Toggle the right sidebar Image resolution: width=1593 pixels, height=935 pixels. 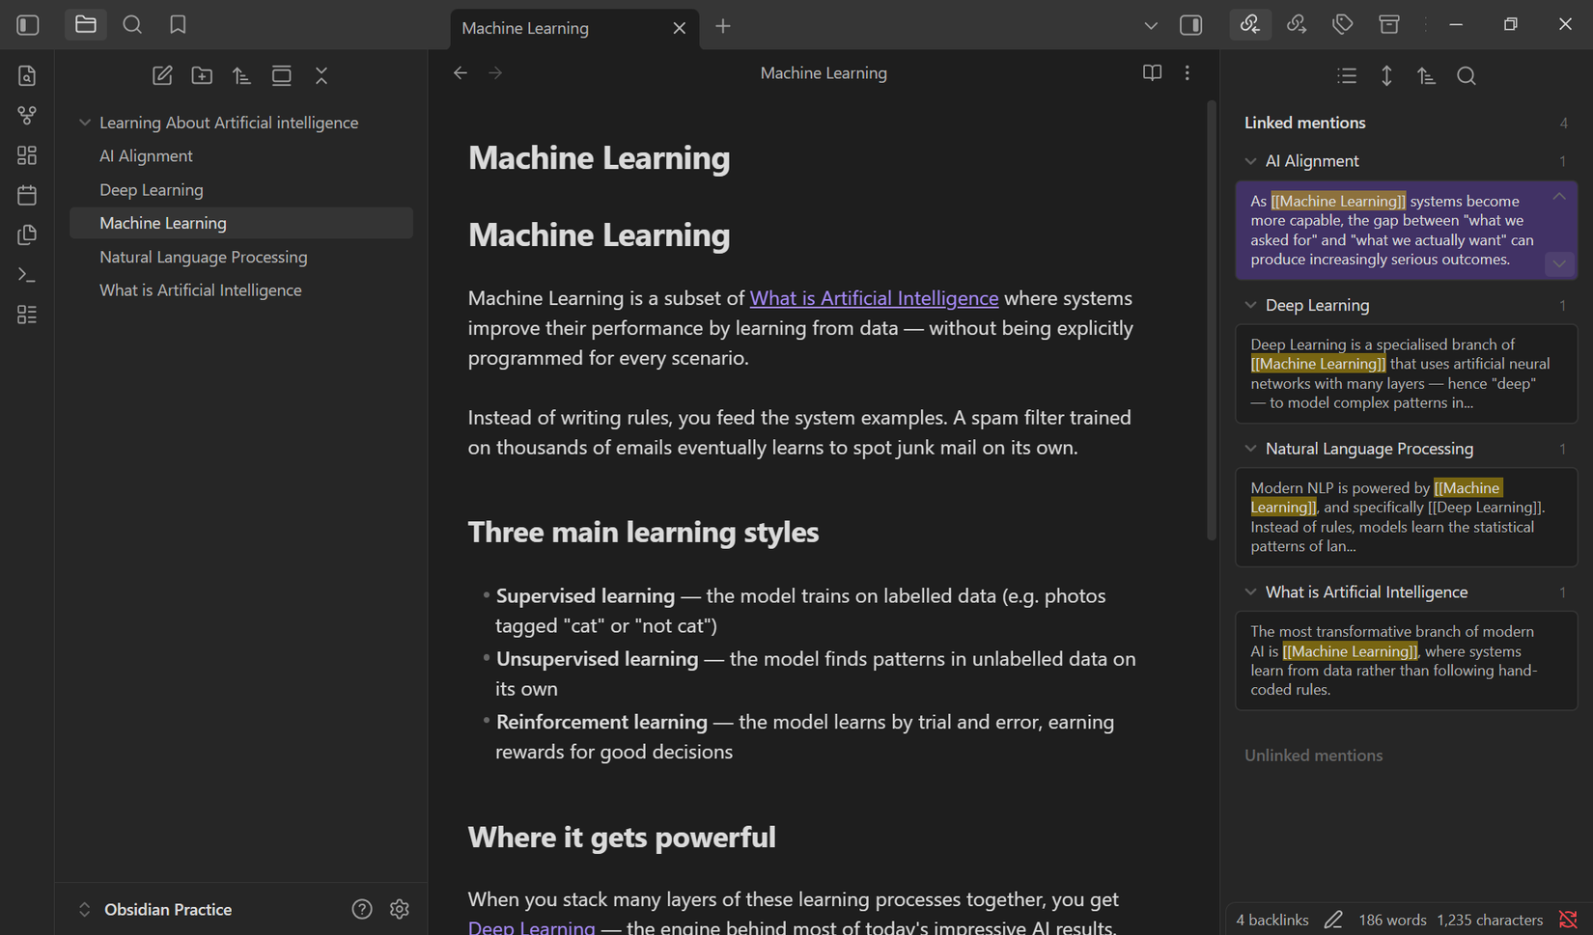point(1191,25)
